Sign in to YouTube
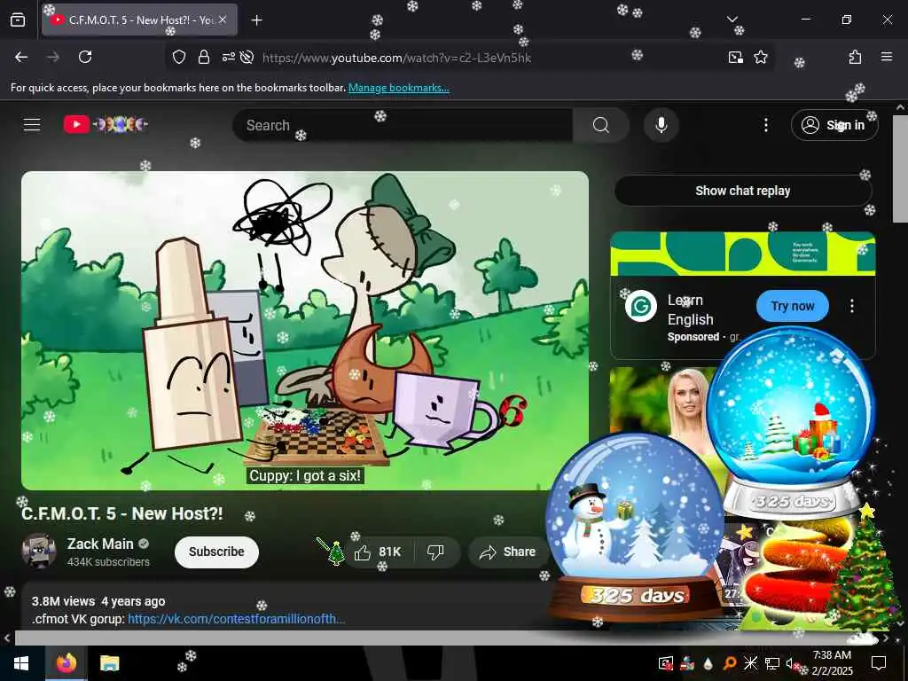 834,125
